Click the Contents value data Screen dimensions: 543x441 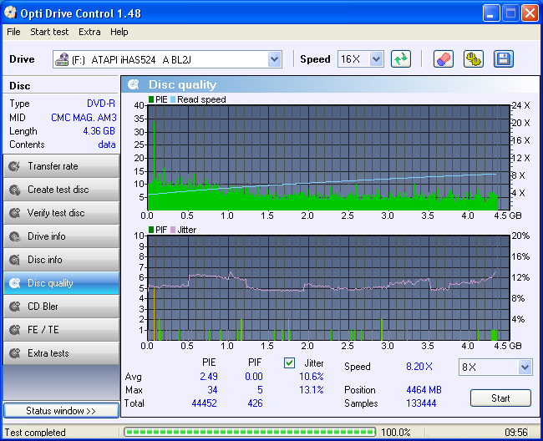[107, 144]
